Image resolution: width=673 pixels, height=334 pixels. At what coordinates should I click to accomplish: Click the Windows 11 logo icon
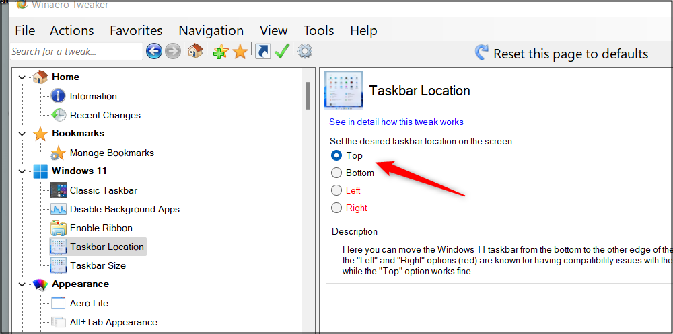[x=40, y=171]
